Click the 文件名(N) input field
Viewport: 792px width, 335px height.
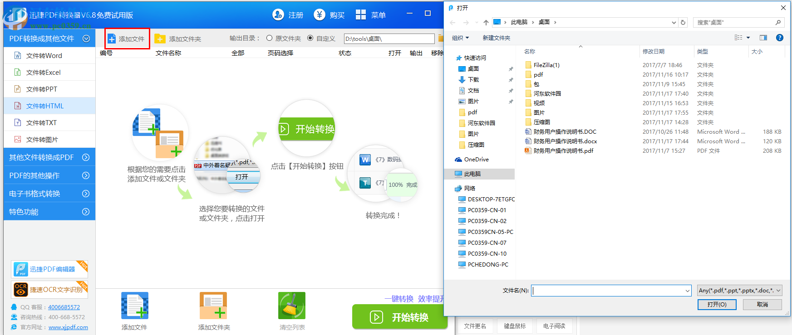[x=611, y=291]
